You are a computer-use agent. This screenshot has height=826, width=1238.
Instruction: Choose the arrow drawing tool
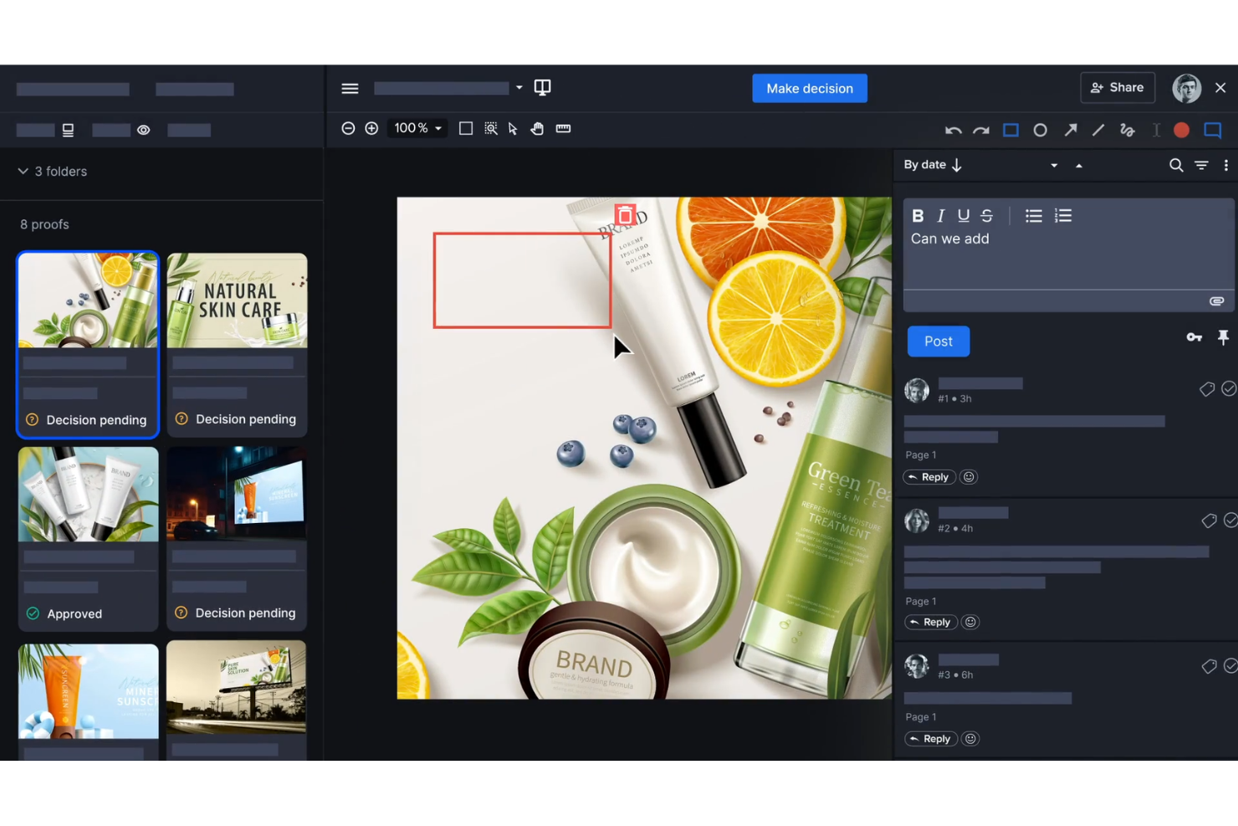(1070, 130)
